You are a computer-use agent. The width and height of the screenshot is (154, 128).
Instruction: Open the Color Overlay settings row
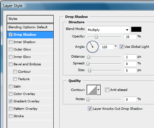point(30,94)
